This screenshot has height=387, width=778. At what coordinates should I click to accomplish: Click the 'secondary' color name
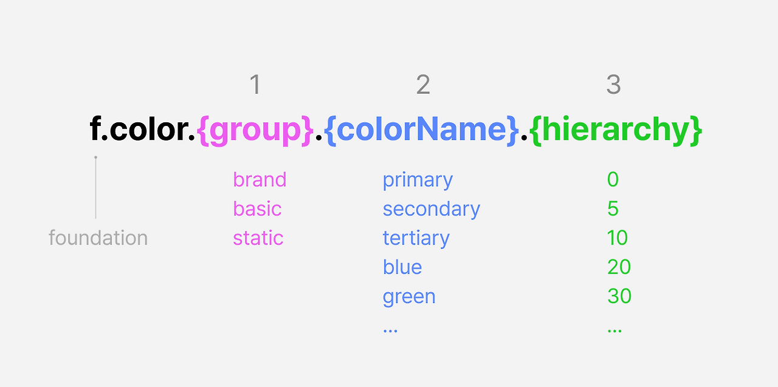coord(432,209)
